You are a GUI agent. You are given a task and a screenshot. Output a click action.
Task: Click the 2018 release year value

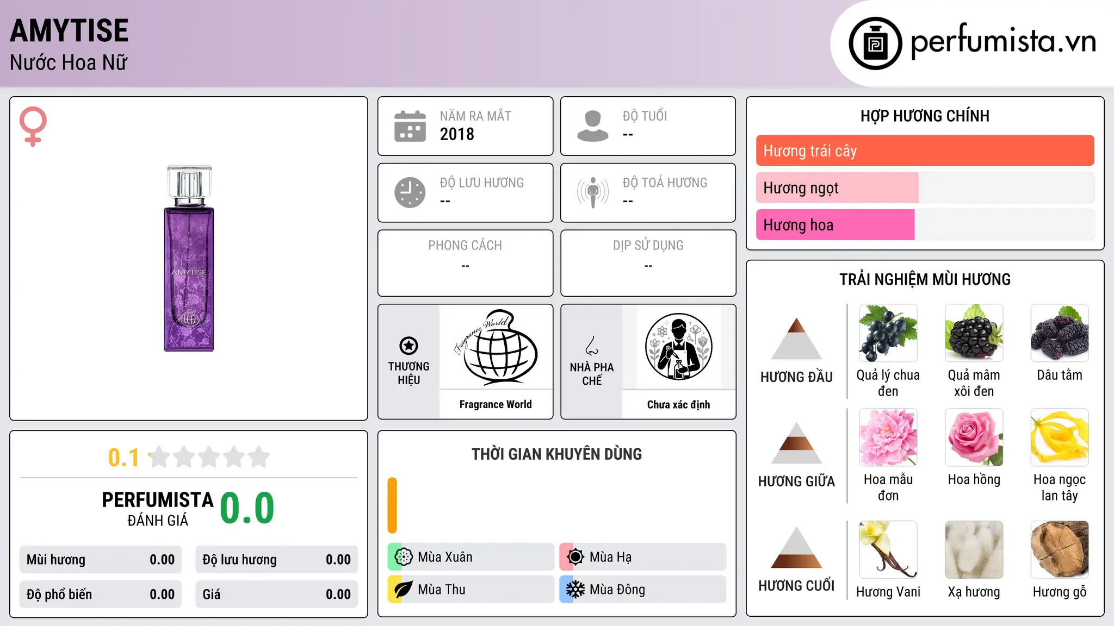click(457, 134)
